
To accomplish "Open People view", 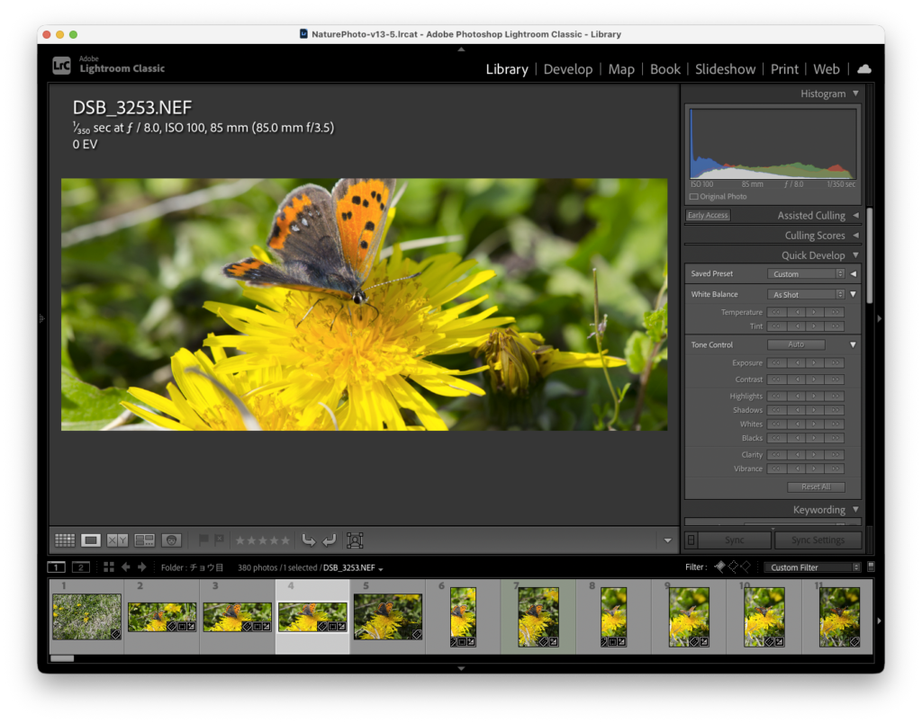I will pos(171,540).
